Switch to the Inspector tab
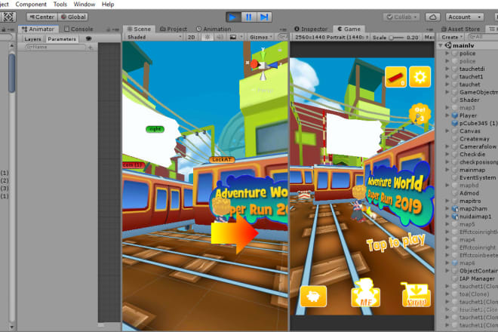 [311, 29]
